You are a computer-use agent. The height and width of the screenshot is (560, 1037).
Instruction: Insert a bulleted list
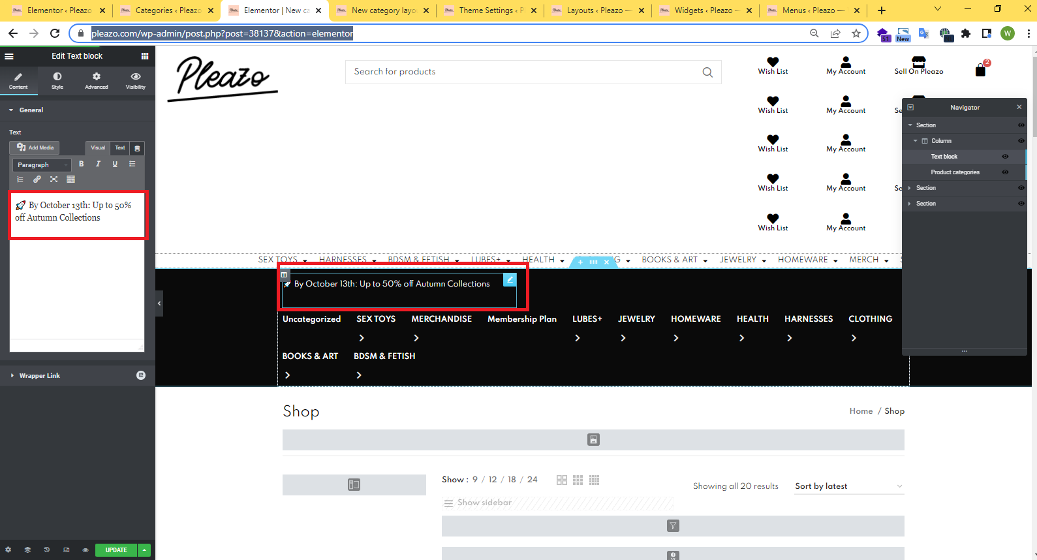(132, 164)
